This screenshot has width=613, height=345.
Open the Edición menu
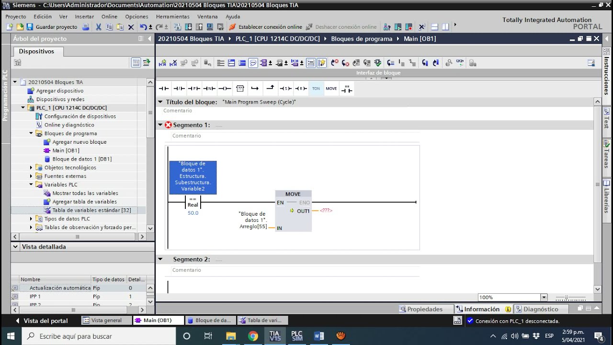point(43,16)
